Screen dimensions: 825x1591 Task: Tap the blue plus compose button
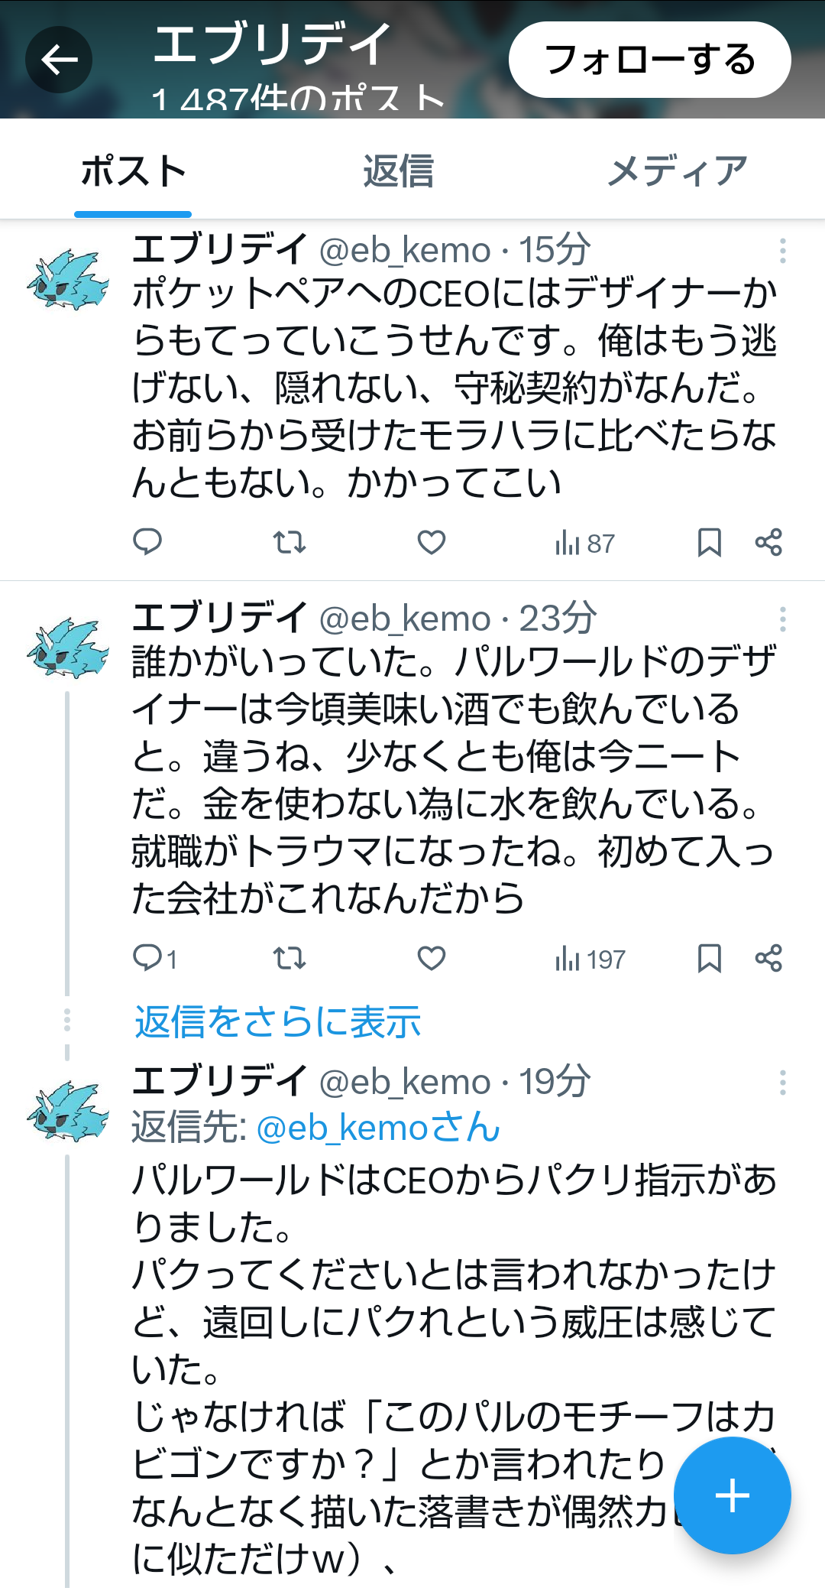coord(733,1495)
